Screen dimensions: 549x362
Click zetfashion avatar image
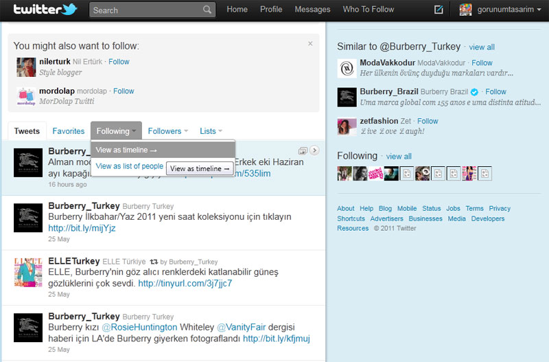[347, 126]
